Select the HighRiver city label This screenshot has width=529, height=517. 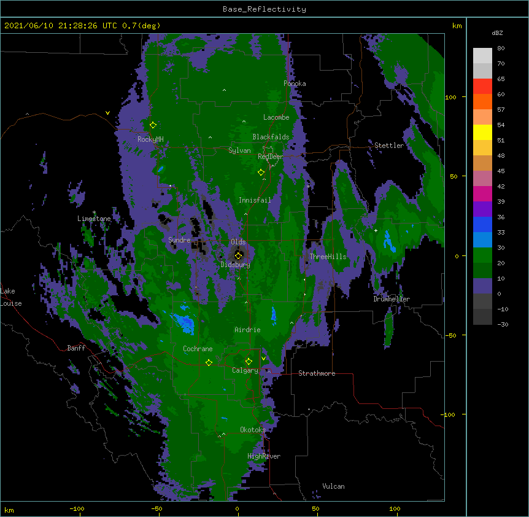point(264,456)
